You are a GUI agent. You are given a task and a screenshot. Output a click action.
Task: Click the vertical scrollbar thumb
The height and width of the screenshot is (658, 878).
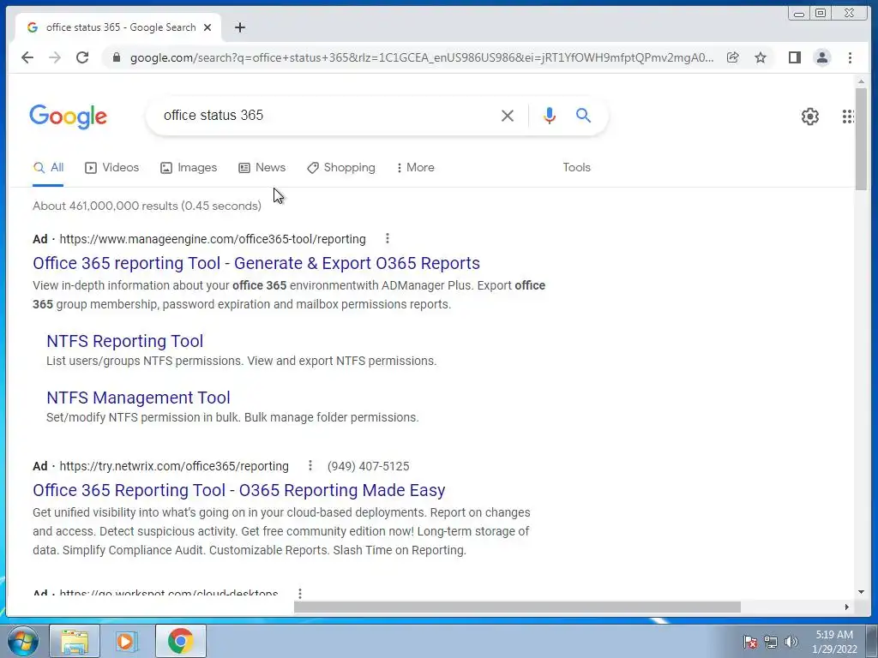point(861,139)
